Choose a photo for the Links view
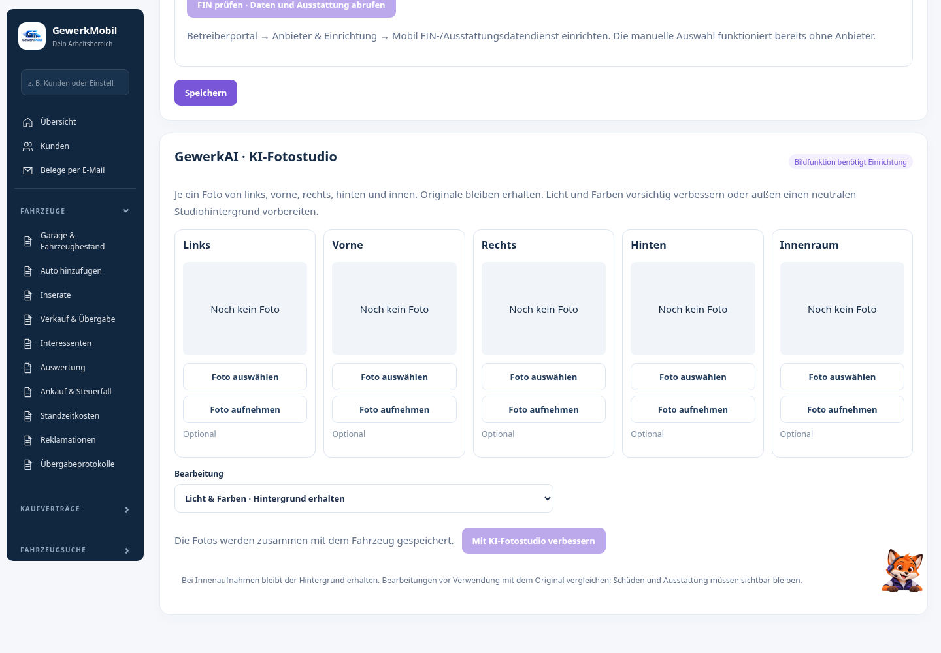 (x=245, y=377)
